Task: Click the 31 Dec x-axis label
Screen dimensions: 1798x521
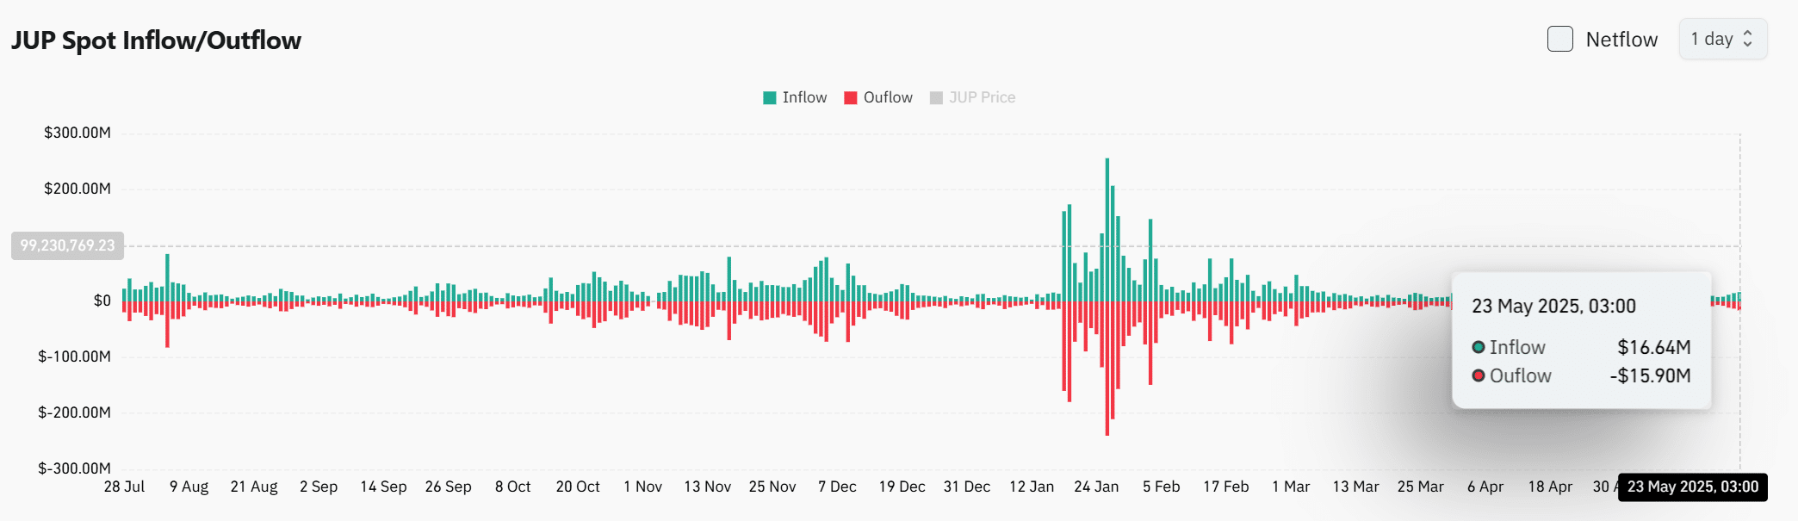Action: click(966, 487)
